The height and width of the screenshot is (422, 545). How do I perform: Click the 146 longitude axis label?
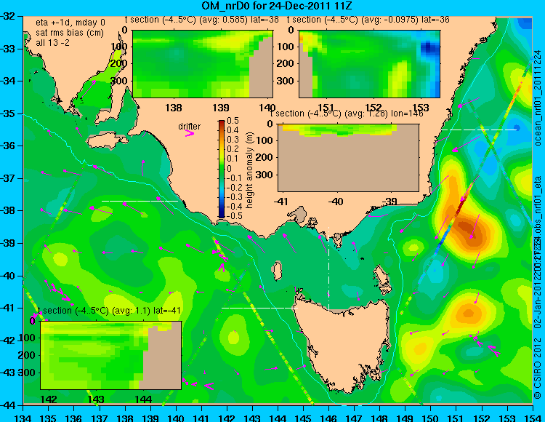328,418
